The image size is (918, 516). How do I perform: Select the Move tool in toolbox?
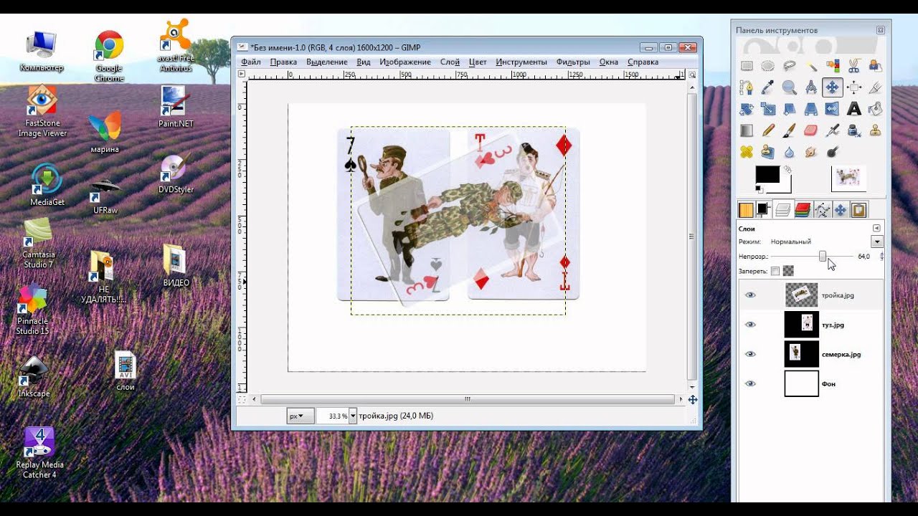pos(833,87)
